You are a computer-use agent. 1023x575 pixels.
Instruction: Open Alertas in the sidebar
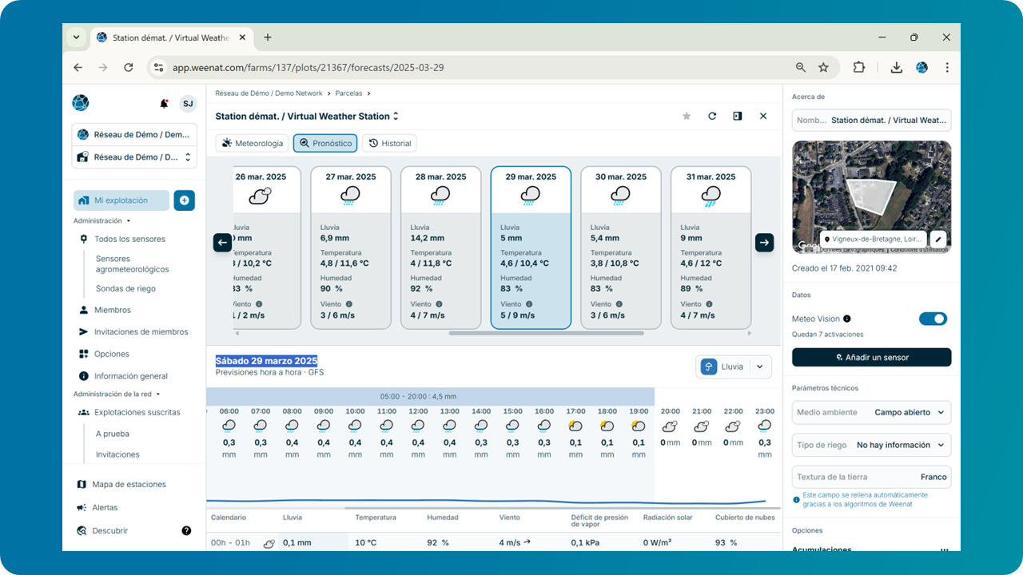(x=105, y=507)
